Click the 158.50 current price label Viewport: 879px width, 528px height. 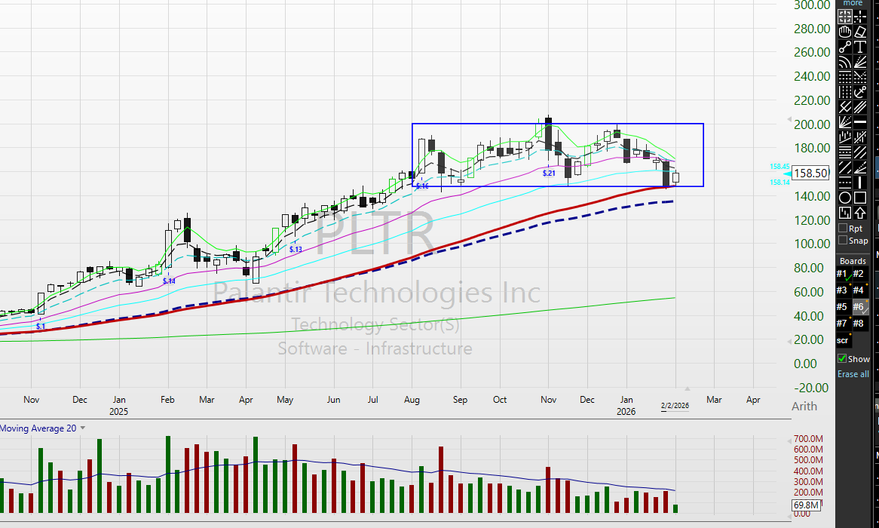(x=811, y=173)
